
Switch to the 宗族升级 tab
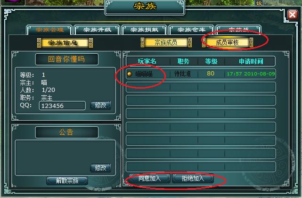pos(97,30)
